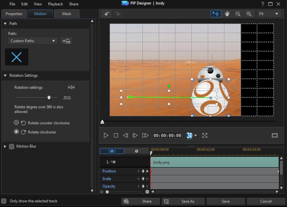Screen dimensions: 287x207
Task: Select the body.png timeline clip
Action: (215, 162)
